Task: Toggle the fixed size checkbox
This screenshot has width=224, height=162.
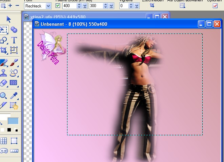Action: (x=58, y=6)
